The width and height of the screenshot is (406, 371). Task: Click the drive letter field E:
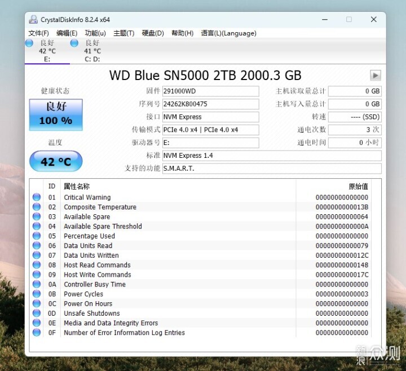click(x=210, y=143)
